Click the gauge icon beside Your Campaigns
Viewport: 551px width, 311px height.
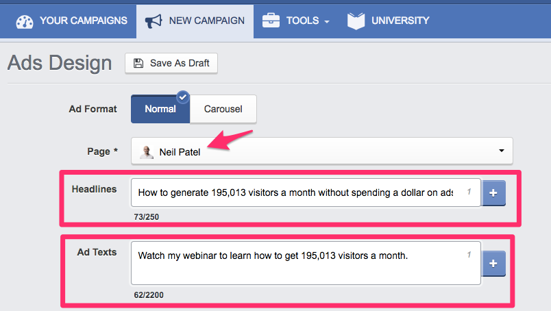click(x=25, y=21)
